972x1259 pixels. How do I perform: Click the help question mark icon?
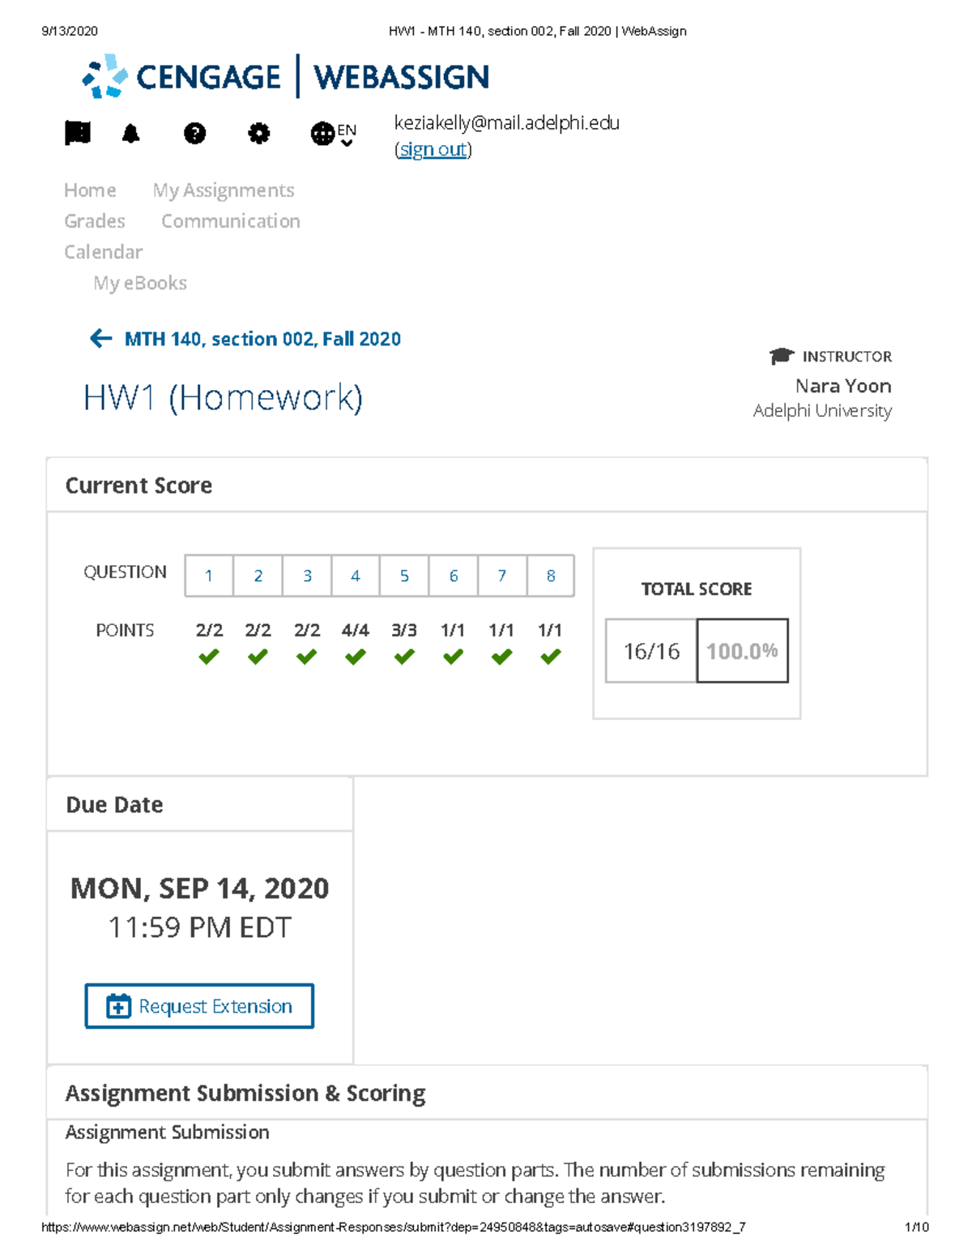[x=194, y=134]
